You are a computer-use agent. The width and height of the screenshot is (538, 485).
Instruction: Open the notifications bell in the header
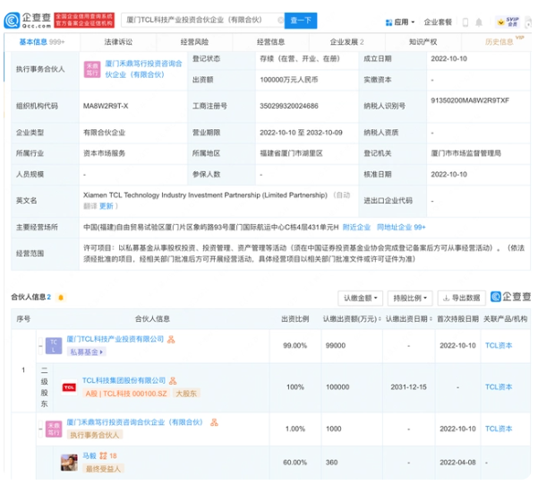479,22
